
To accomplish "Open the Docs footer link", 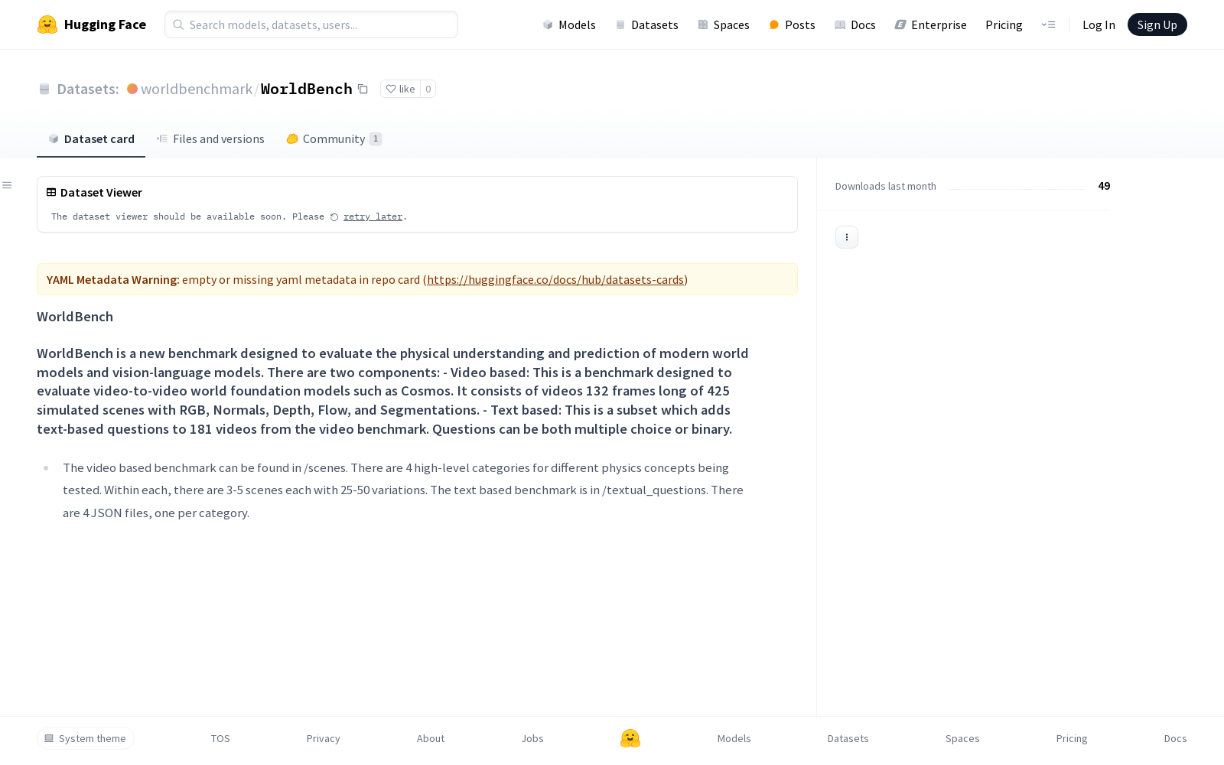I will (1176, 738).
